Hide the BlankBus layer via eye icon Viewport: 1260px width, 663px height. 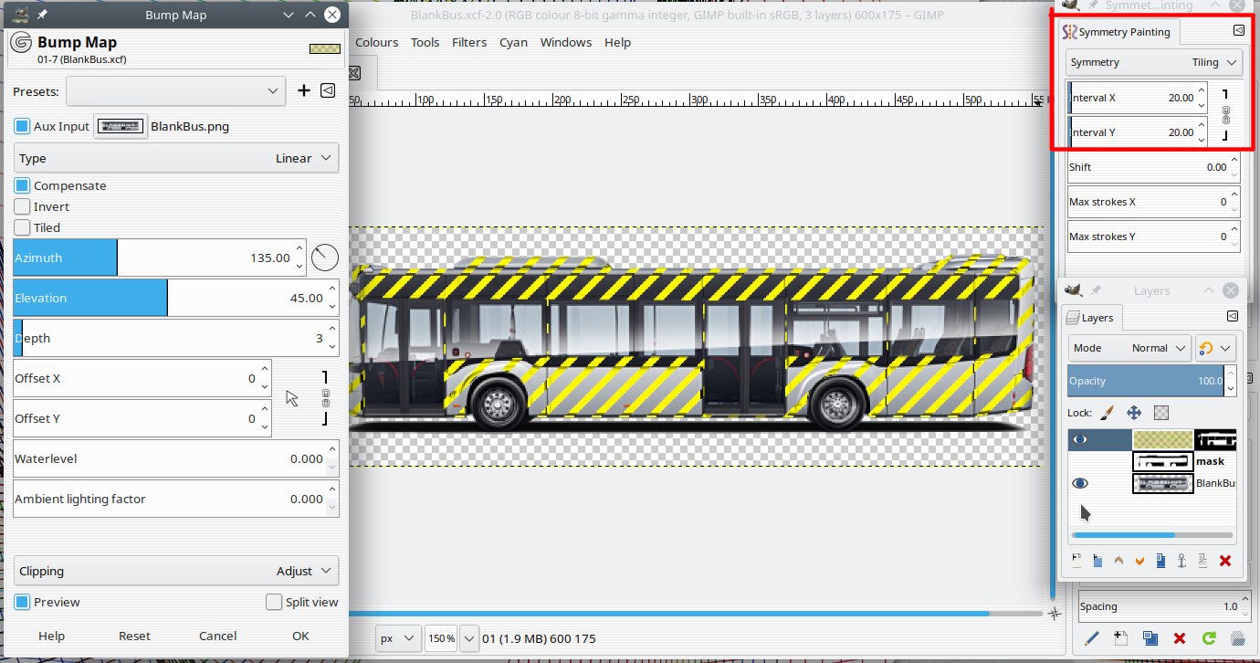pos(1080,483)
